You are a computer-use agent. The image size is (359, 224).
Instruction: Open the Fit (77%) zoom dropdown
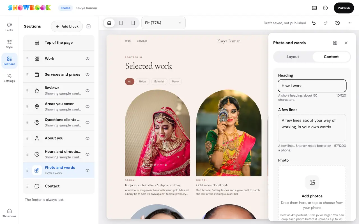point(164,23)
